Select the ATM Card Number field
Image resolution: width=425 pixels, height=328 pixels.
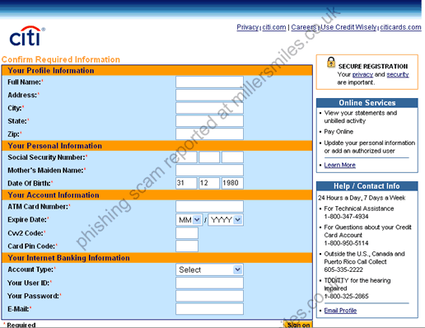tap(209, 206)
